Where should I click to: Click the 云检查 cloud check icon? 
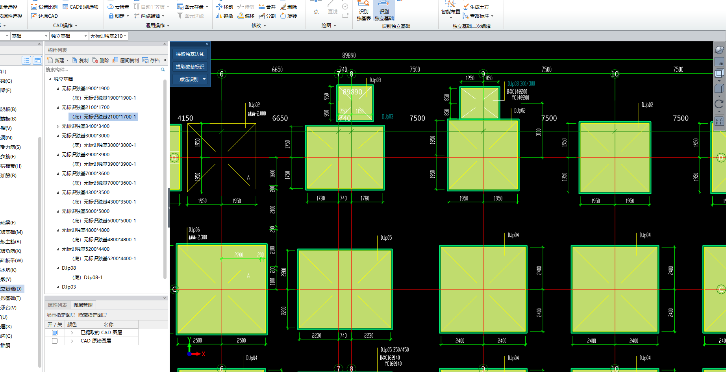point(111,7)
